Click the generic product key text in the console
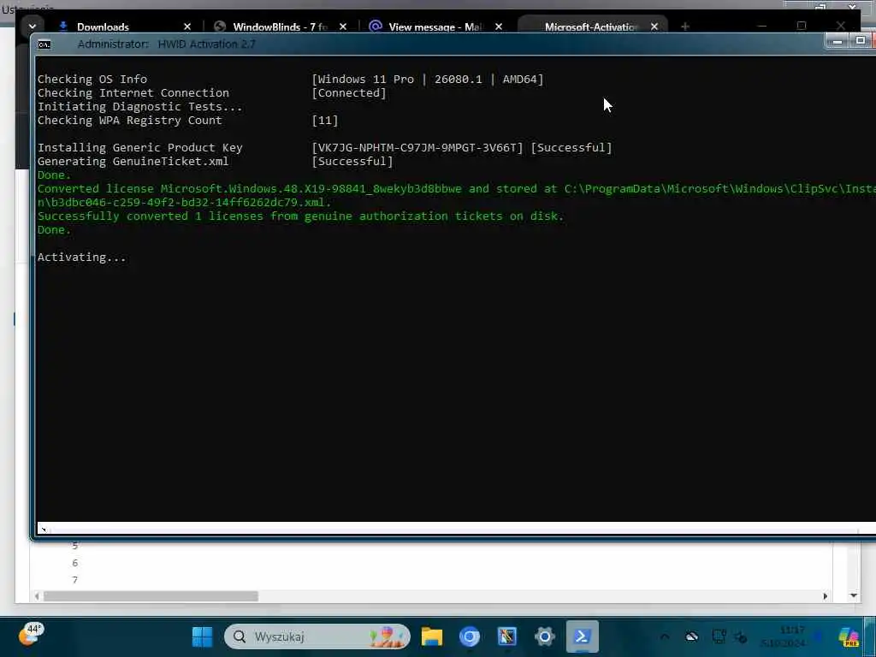The height and width of the screenshot is (657, 876). (x=417, y=148)
